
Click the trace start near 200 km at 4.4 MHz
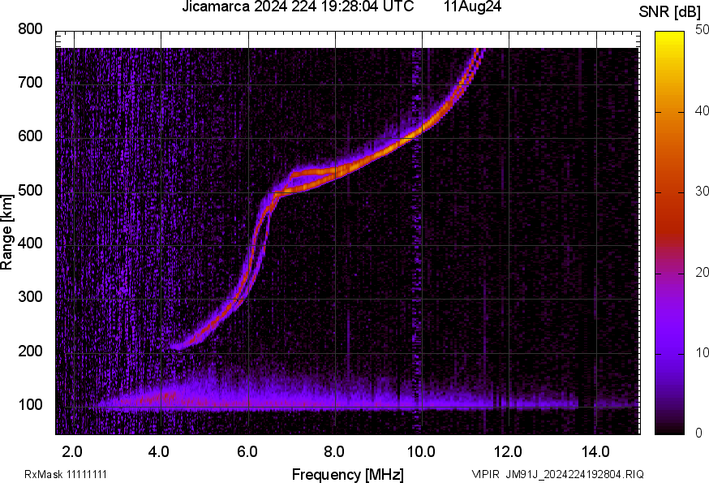click(x=180, y=347)
